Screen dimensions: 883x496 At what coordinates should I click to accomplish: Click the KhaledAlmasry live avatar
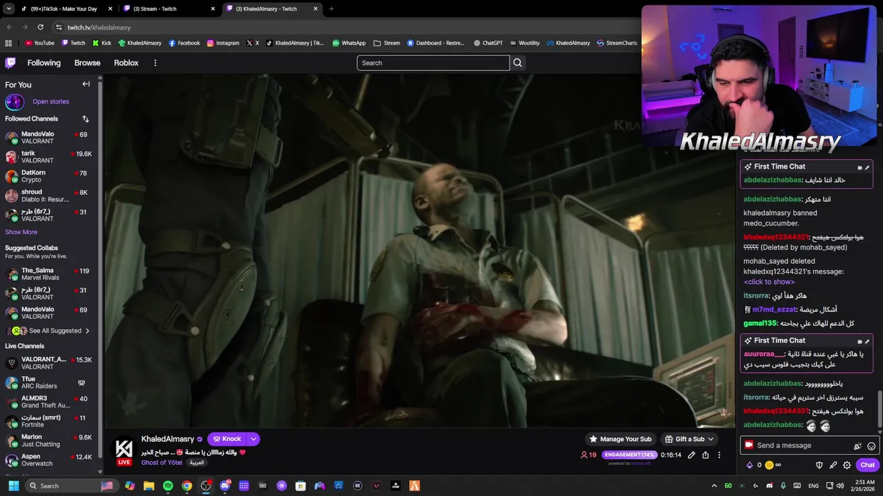pos(123,451)
